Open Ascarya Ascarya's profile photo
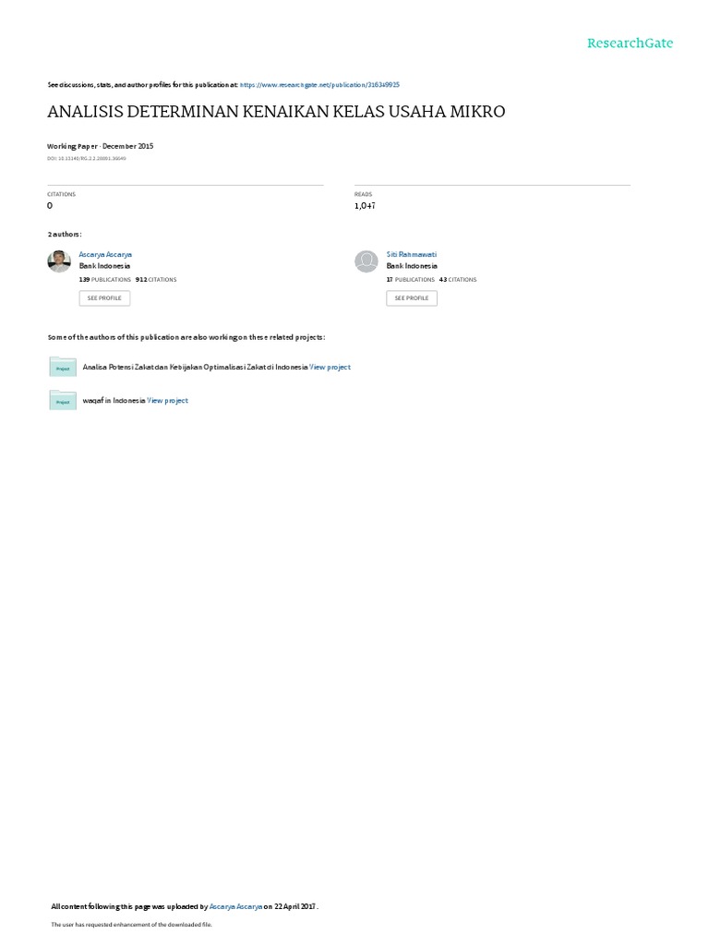 coord(59,261)
